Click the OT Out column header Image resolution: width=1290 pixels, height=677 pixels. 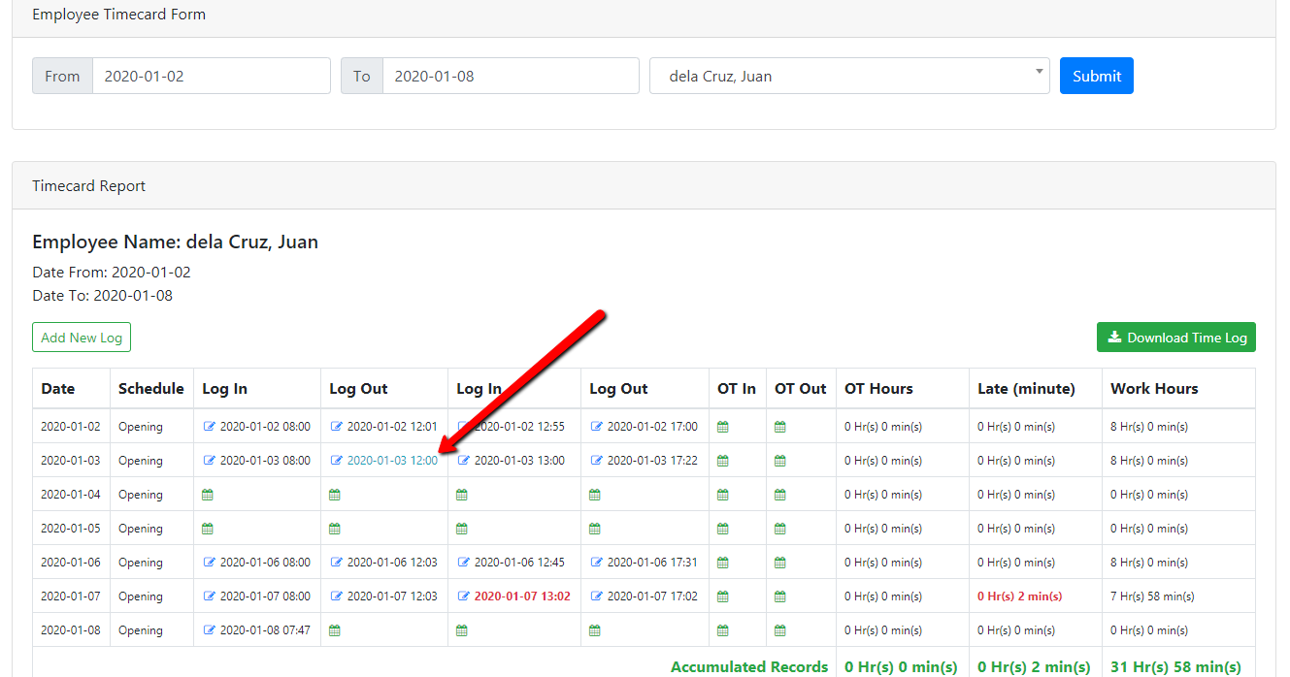pos(801,389)
